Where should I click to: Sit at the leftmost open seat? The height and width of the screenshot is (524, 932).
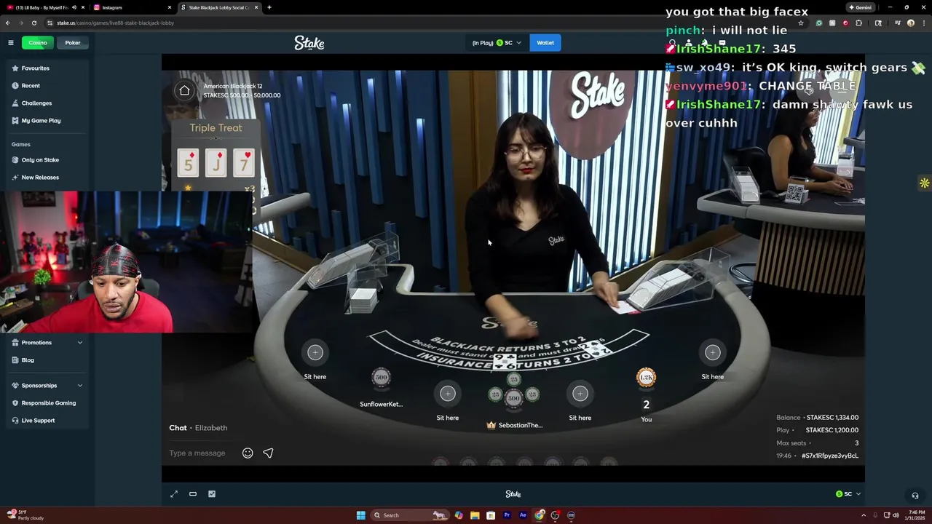pyautogui.click(x=315, y=353)
